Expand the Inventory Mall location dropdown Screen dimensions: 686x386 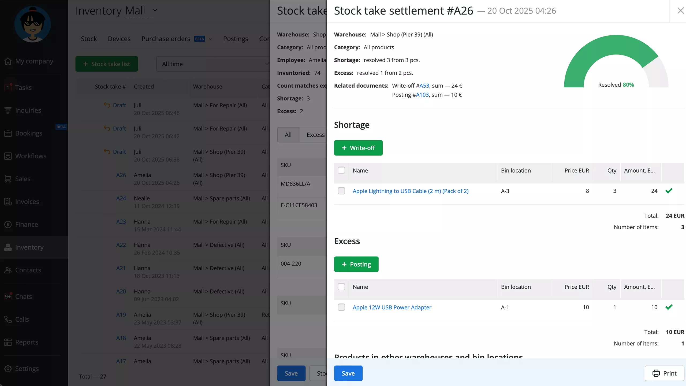(x=155, y=10)
